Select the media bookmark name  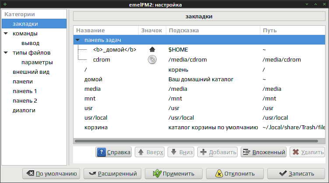(x=92, y=89)
